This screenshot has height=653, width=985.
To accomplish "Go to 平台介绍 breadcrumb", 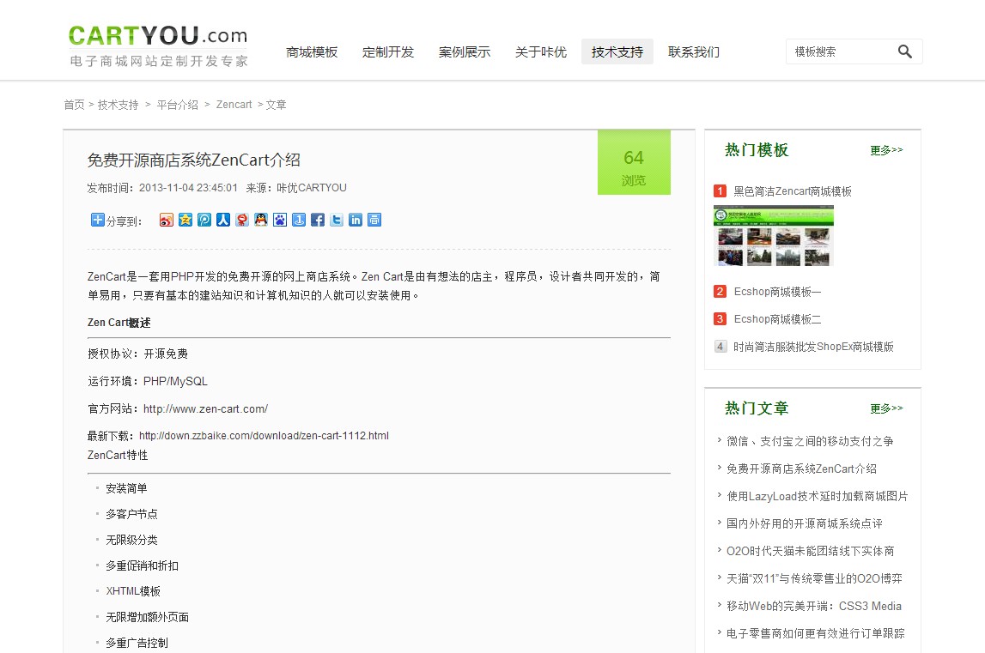I will tap(177, 104).
